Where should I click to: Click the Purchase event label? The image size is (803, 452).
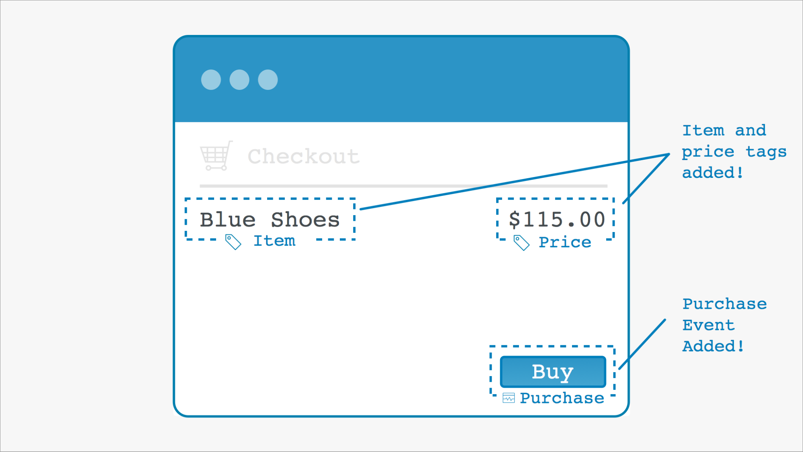tap(562, 398)
